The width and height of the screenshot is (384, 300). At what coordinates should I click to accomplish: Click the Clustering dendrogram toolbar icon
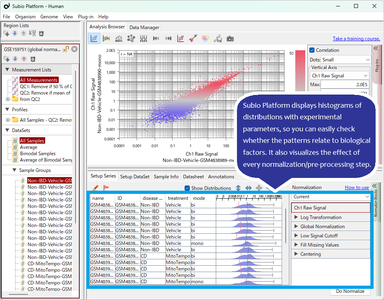click(x=119, y=38)
